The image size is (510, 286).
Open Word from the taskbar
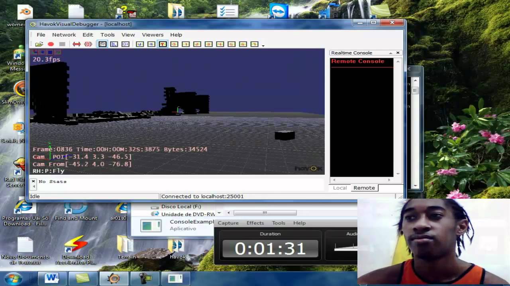point(51,278)
